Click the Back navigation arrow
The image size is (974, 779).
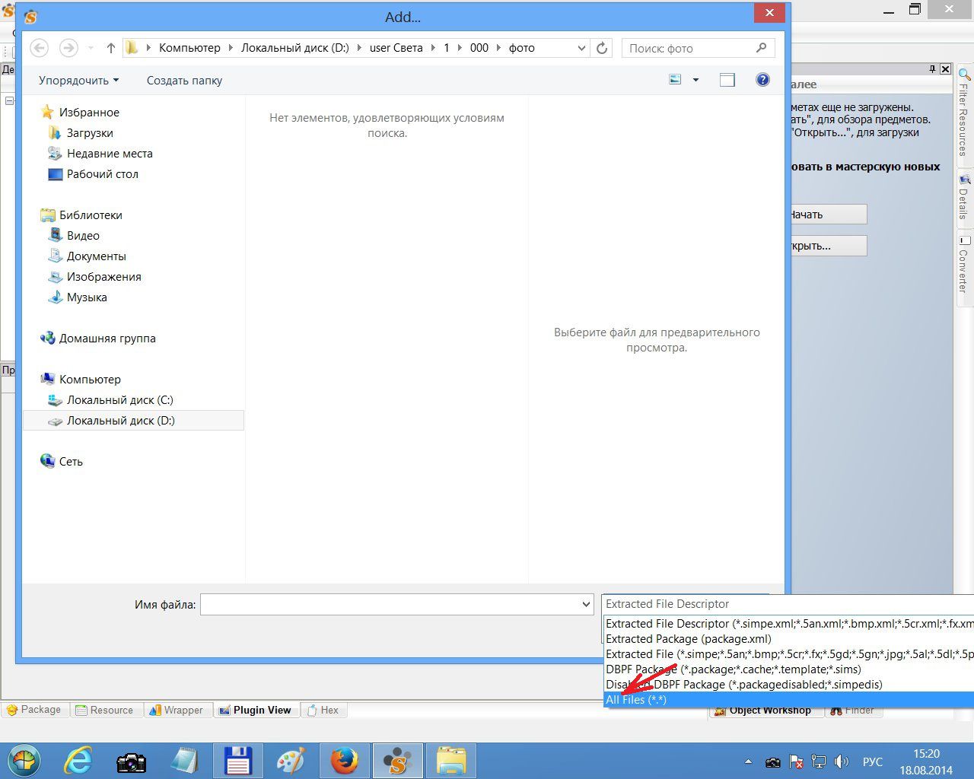point(40,48)
